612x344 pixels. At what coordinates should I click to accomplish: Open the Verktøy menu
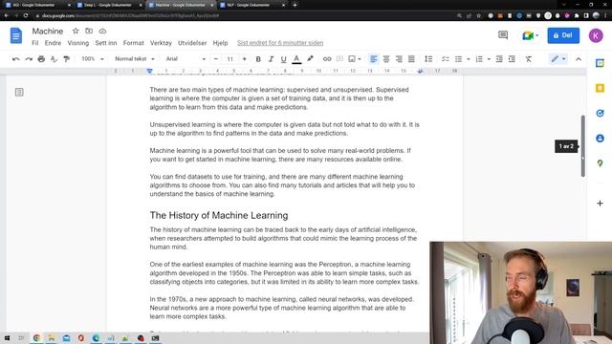tap(161, 43)
